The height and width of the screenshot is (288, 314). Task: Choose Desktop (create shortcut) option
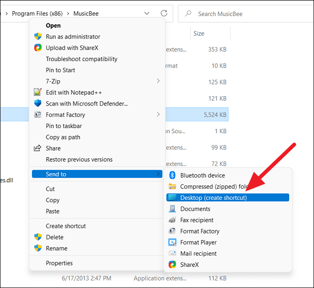click(214, 198)
